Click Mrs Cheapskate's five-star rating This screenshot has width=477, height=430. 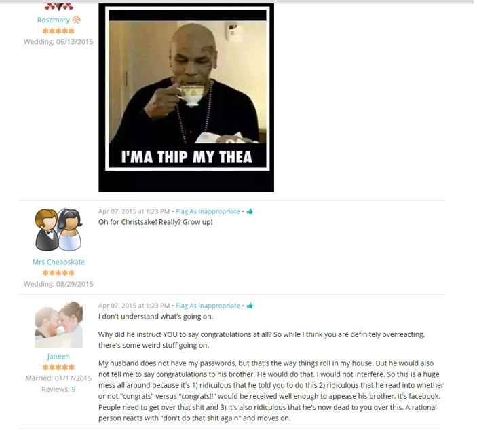58,273
